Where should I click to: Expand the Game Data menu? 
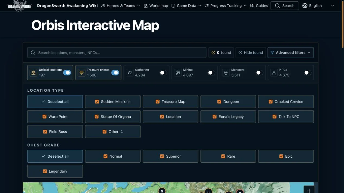(x=187, y=6)
